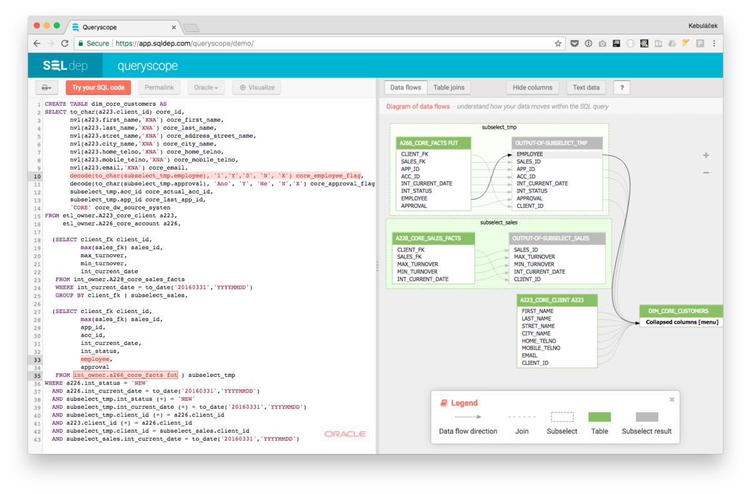This screenshot has width=751, height=494.
Task: Zoom out the diagram with minus icon
Action: [x=706, y=172]
